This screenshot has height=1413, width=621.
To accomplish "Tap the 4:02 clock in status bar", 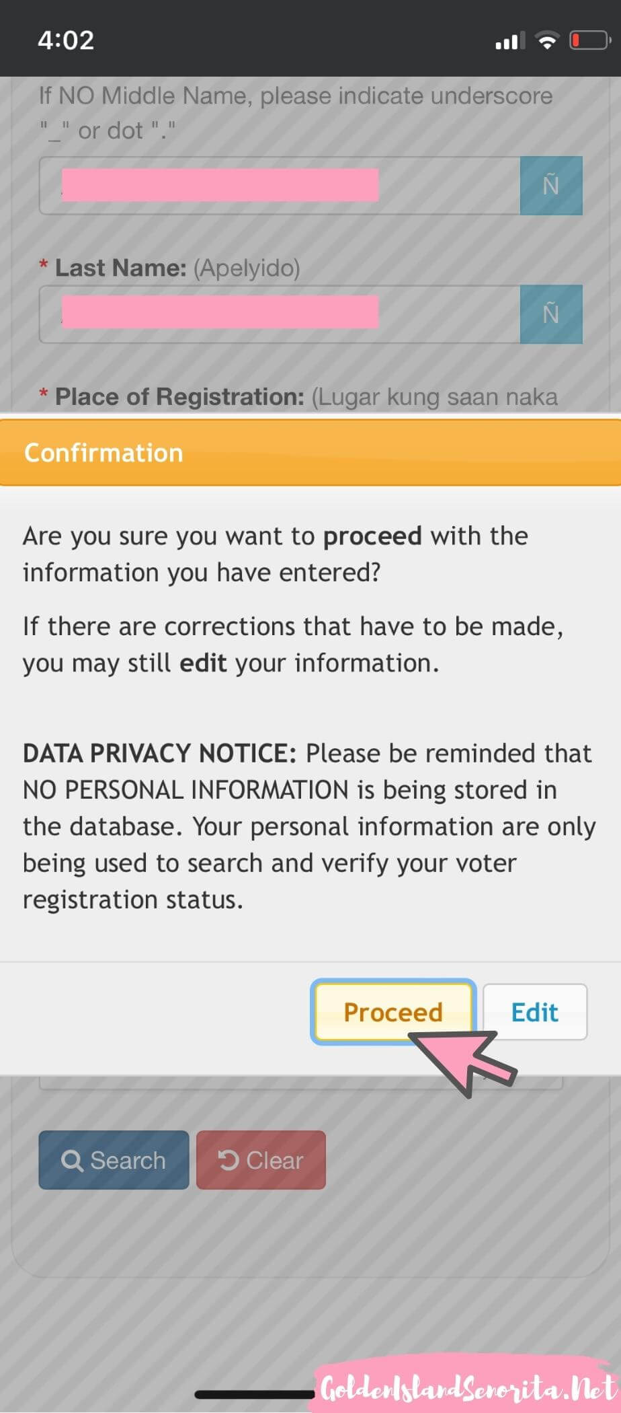I will coord(66,40).
